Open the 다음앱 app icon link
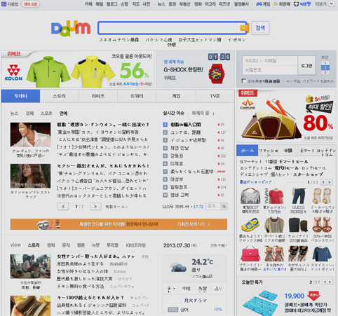The width and height of the screenshot is (338, 316). point(10,4)
